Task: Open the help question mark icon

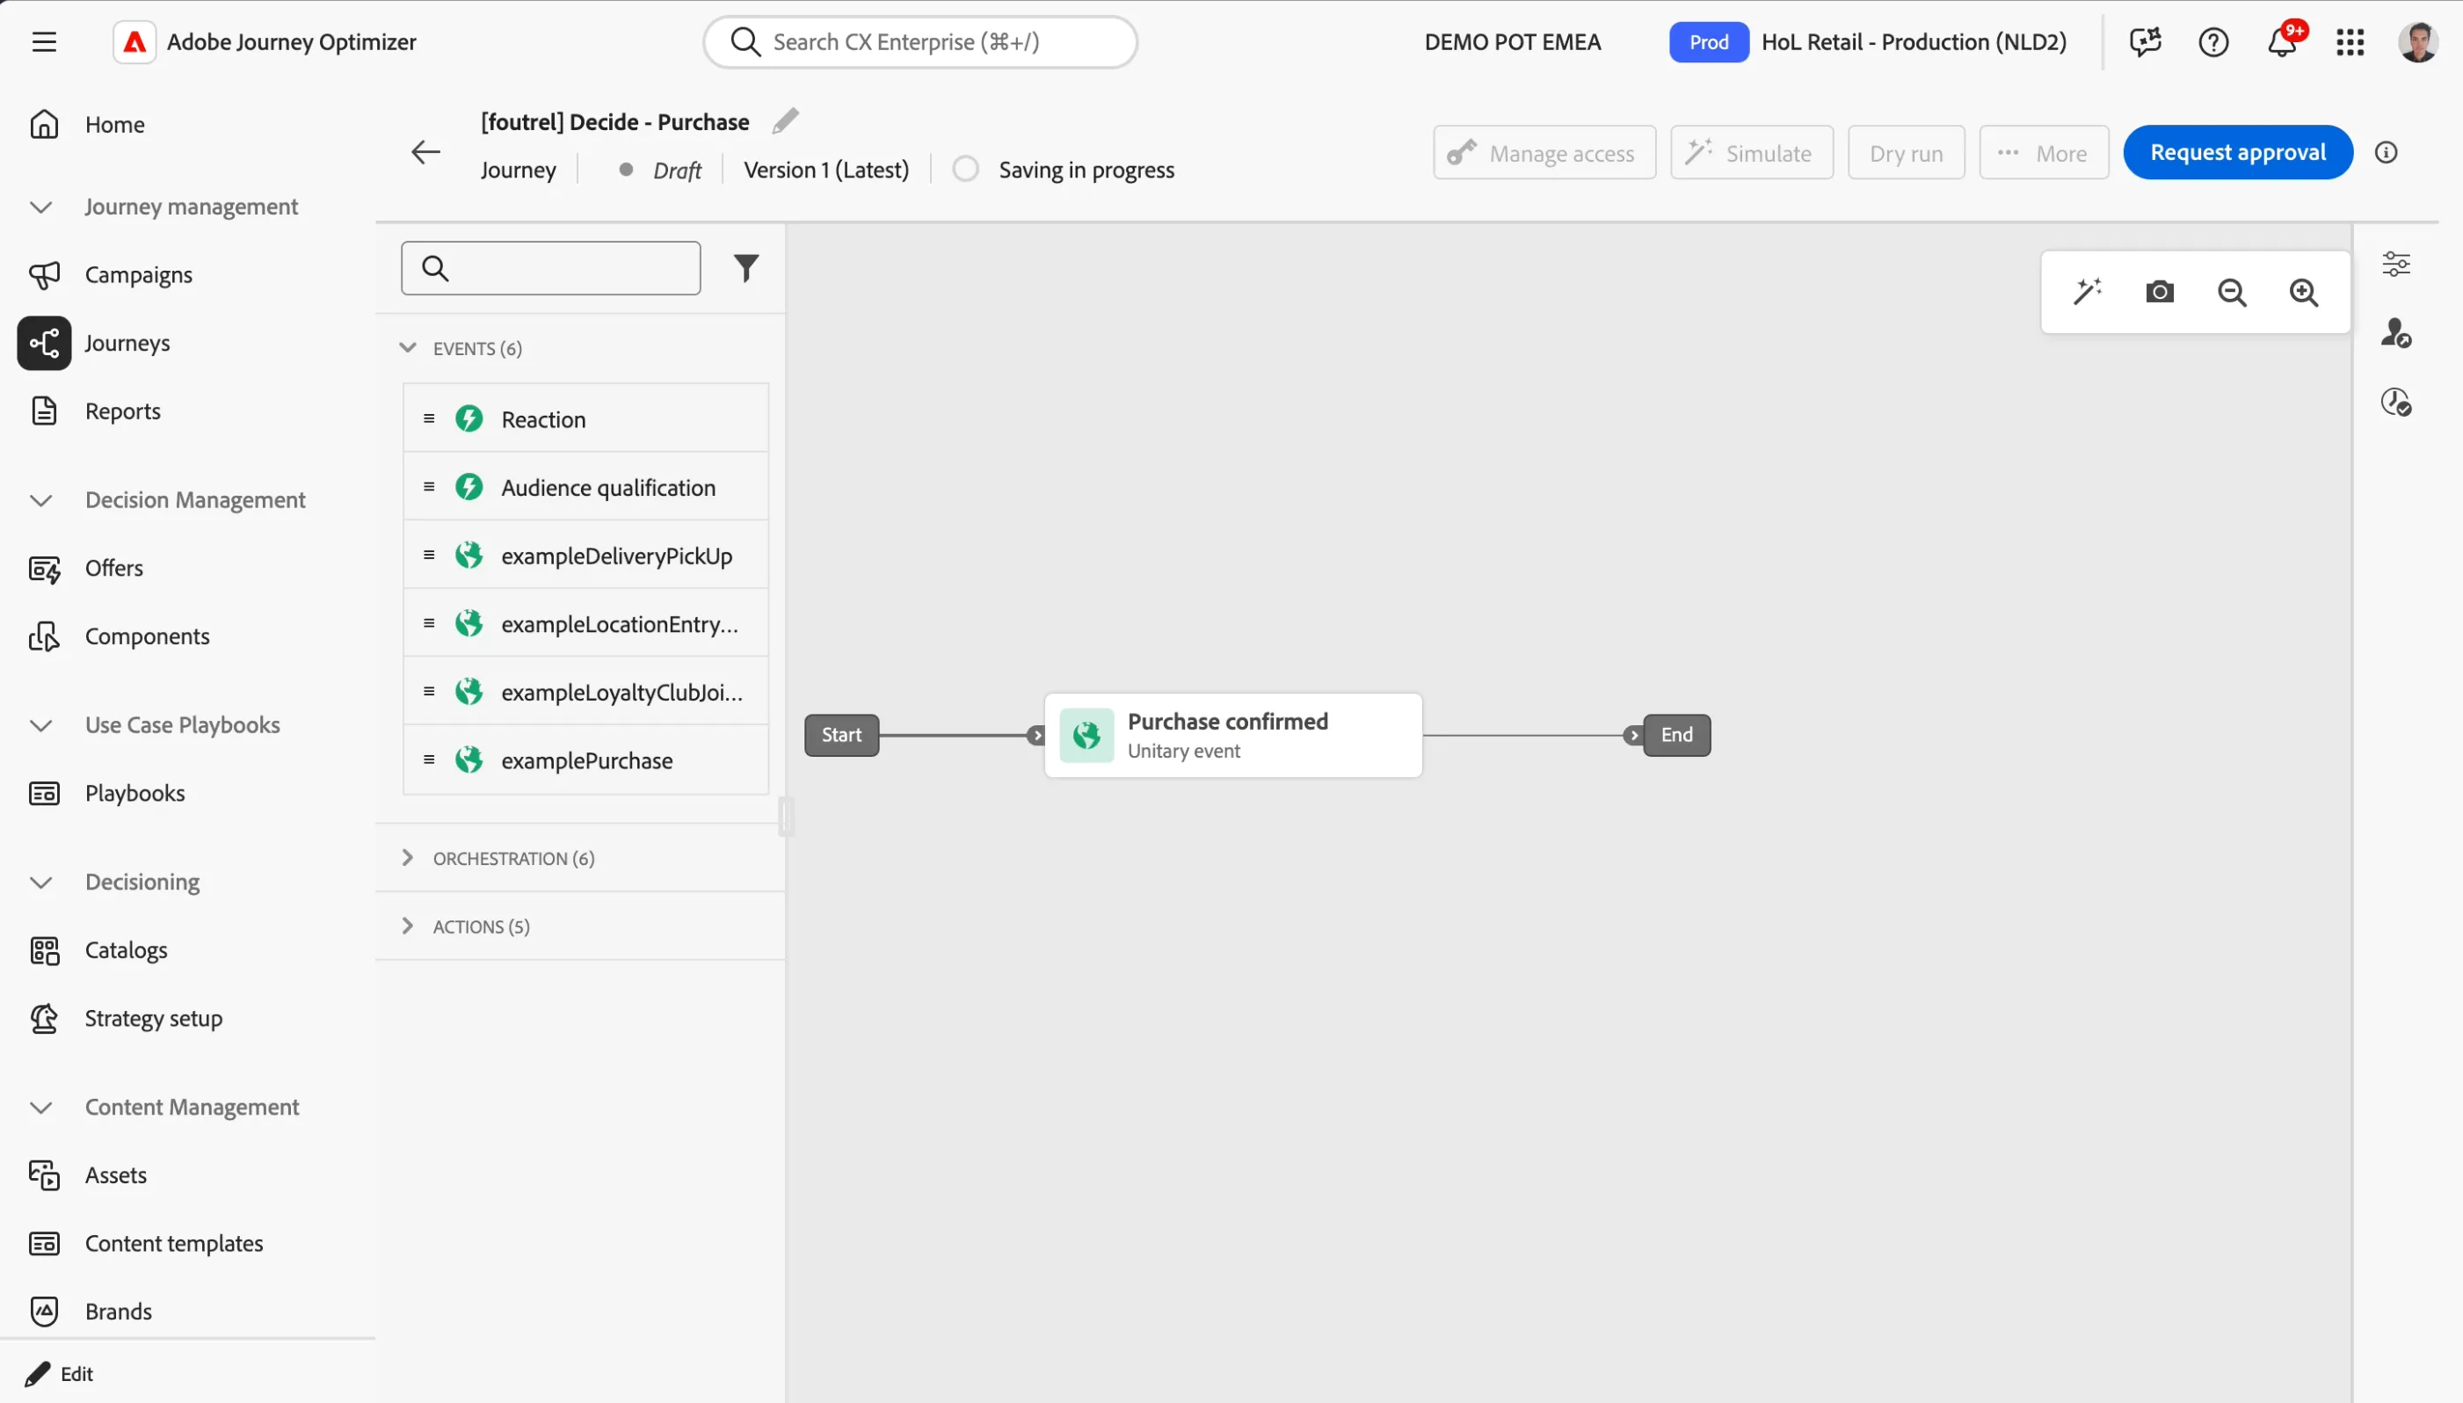Action: pos(2213,42)
